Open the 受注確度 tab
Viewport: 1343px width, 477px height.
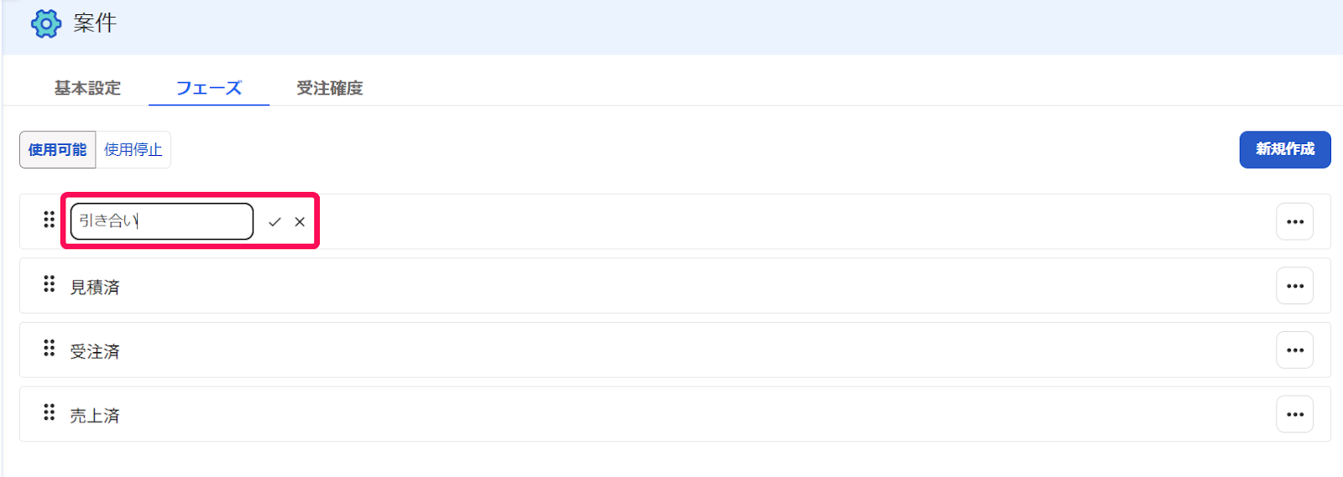click(x=330, y=88)
